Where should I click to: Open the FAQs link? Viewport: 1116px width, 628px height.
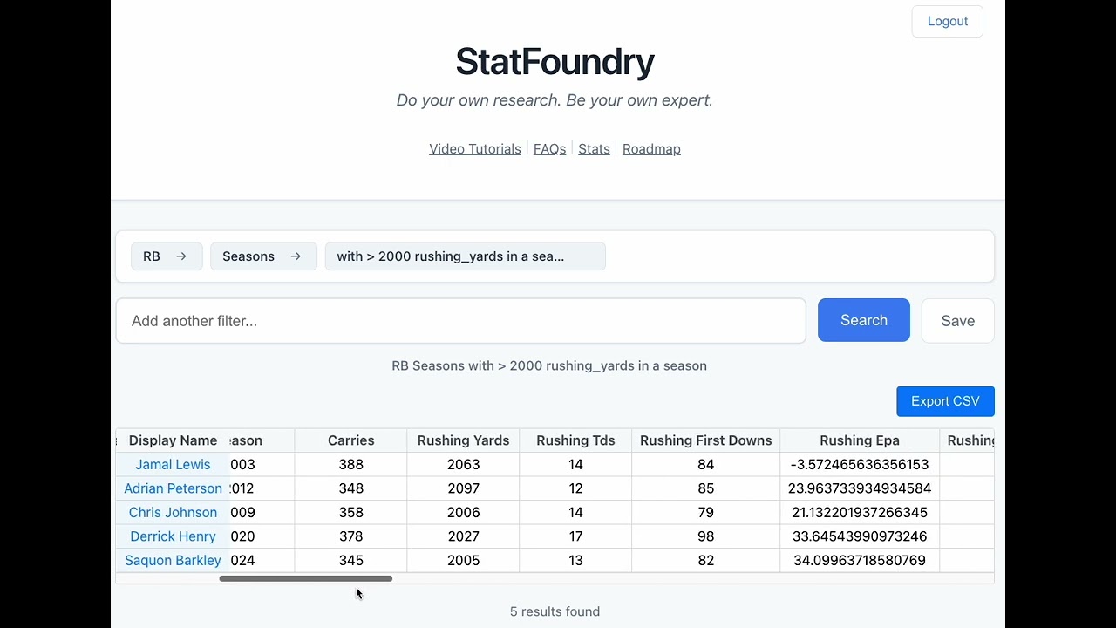coord(549,149)
